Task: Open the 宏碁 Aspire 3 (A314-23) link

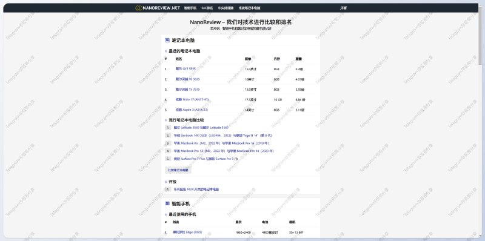Action: coord(192,110)
